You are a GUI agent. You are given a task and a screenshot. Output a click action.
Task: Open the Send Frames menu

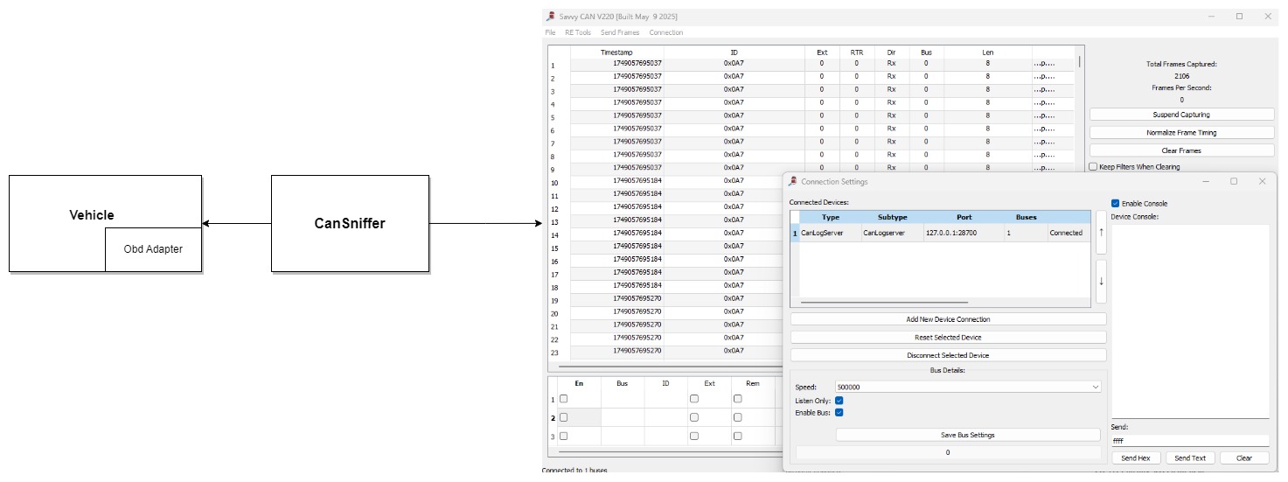pos(619,32)
